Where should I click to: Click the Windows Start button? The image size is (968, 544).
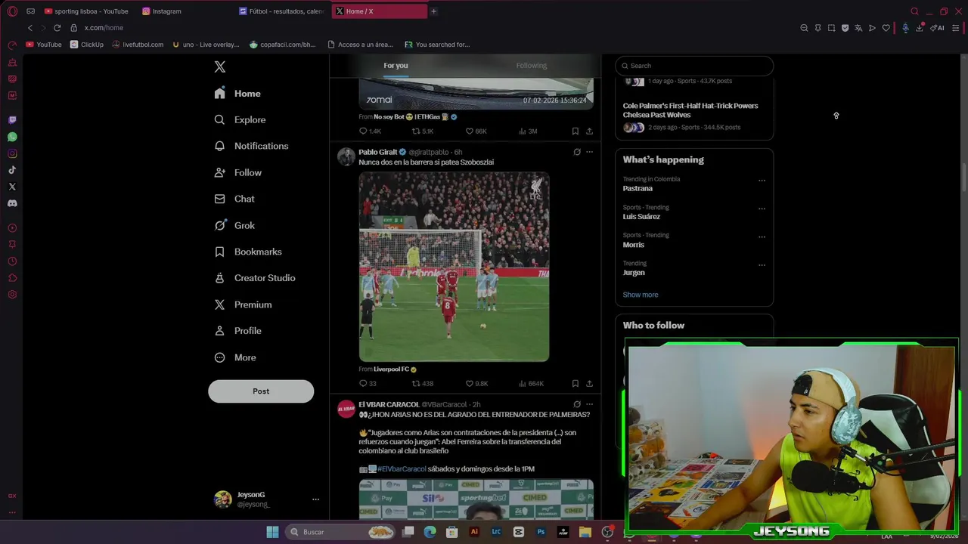272,532
